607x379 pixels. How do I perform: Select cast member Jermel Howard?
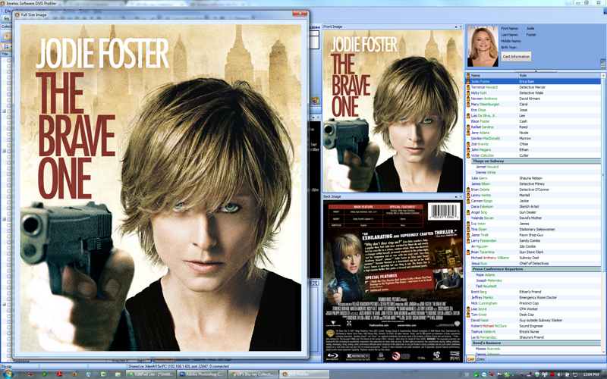[533, 167]
